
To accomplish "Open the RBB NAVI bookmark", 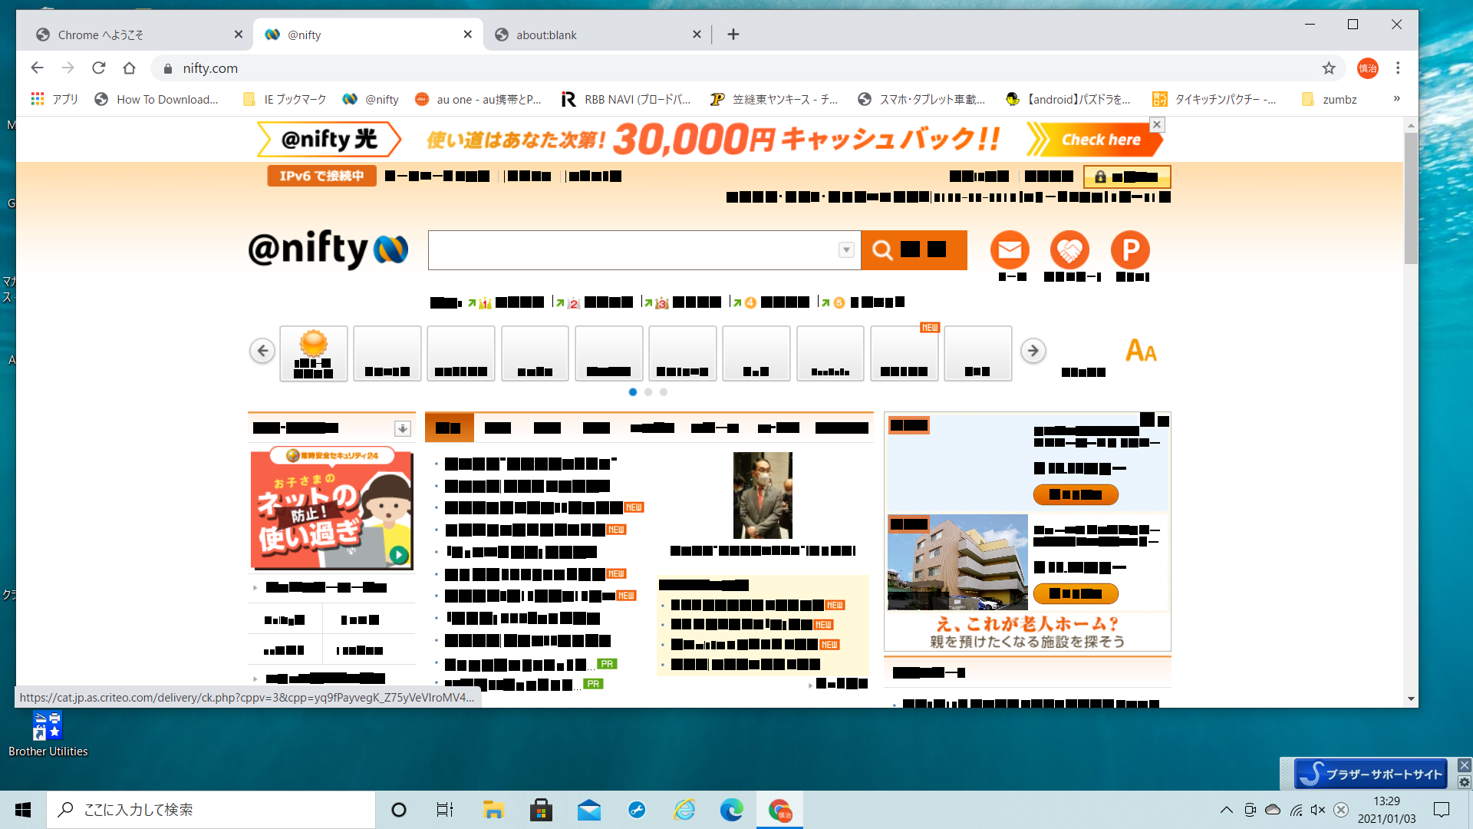I will click(x=626, y=99).
